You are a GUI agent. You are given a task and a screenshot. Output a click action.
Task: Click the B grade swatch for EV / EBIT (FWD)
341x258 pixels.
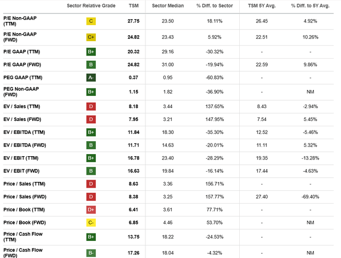(x=91, y=171)
